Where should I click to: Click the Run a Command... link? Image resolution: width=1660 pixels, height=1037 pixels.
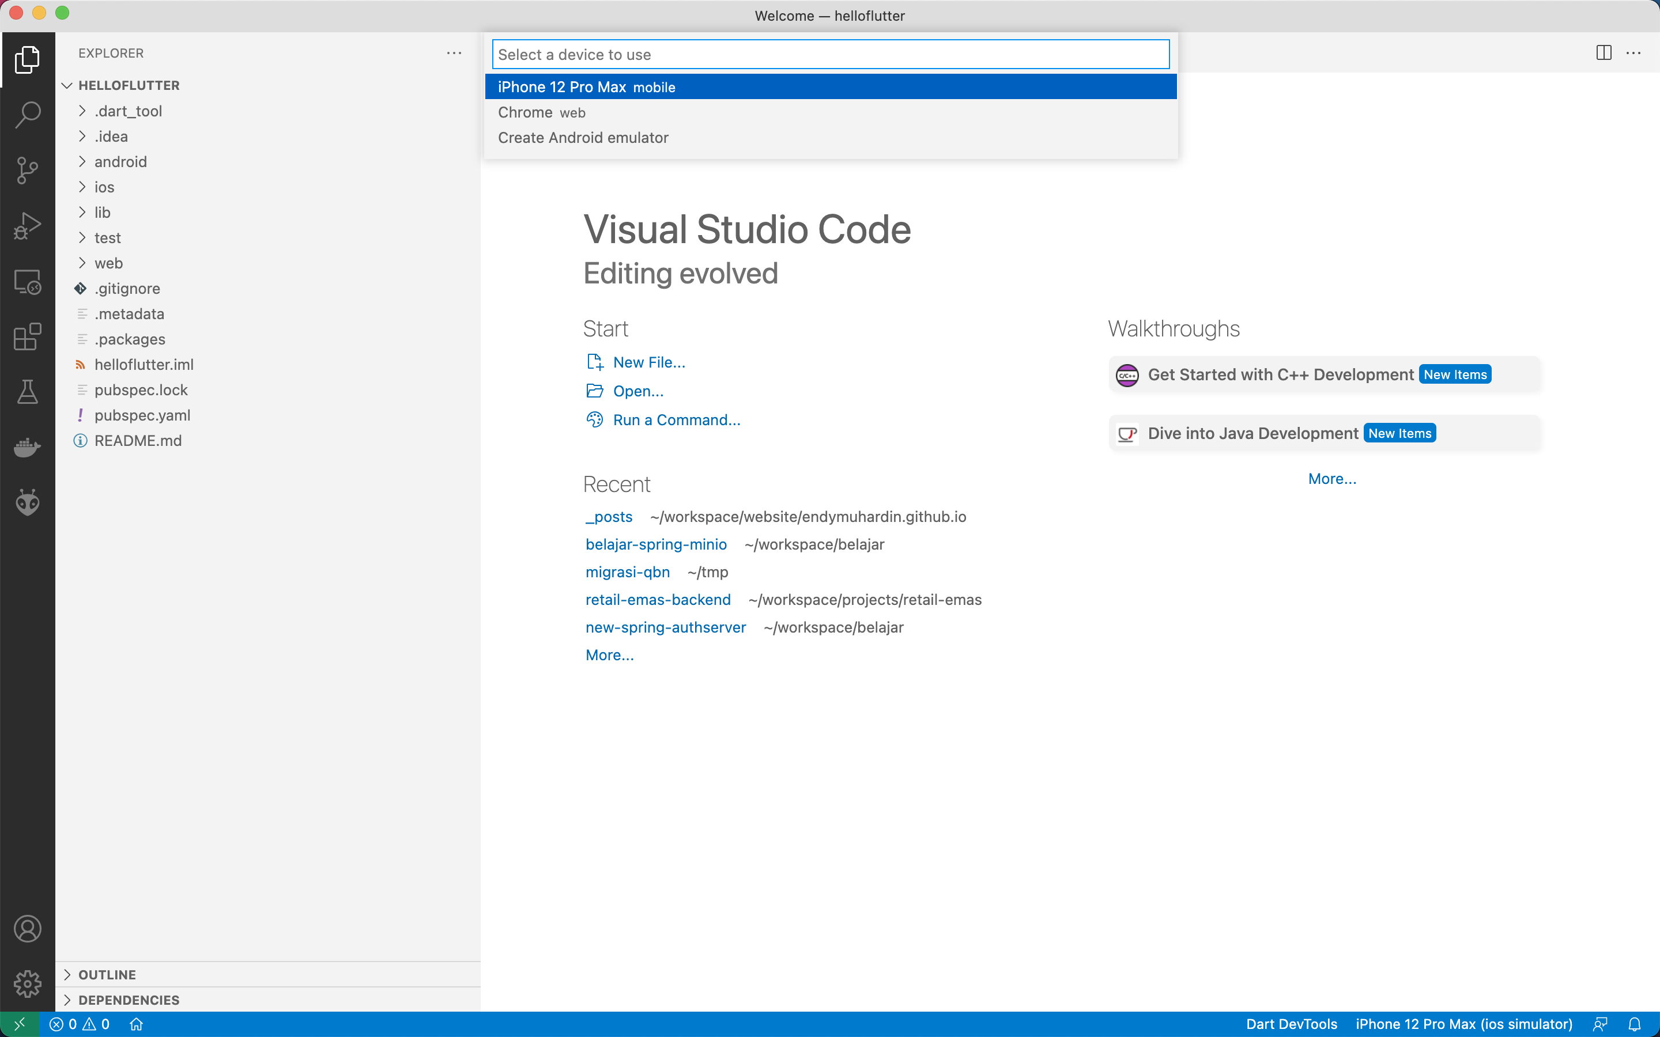(676, 420)
